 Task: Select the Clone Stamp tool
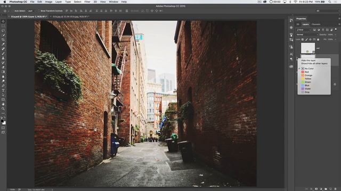coord(3,58)
